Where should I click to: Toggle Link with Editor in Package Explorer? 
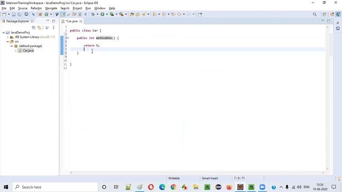[39, 28]
